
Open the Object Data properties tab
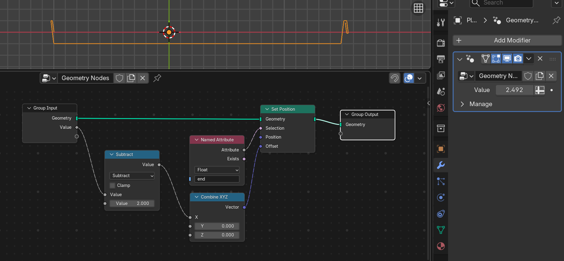tap(441, 230)
